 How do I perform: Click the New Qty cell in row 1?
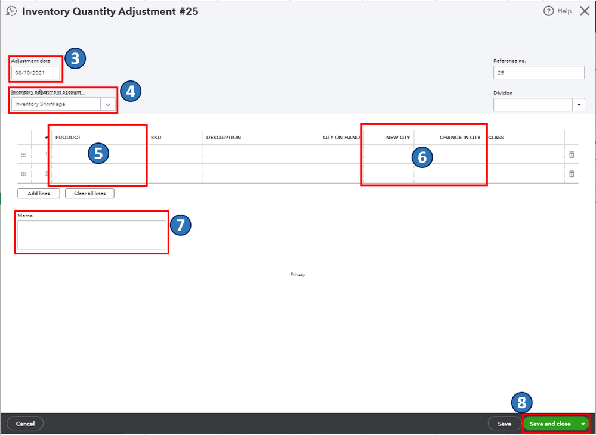pos(388,154)
